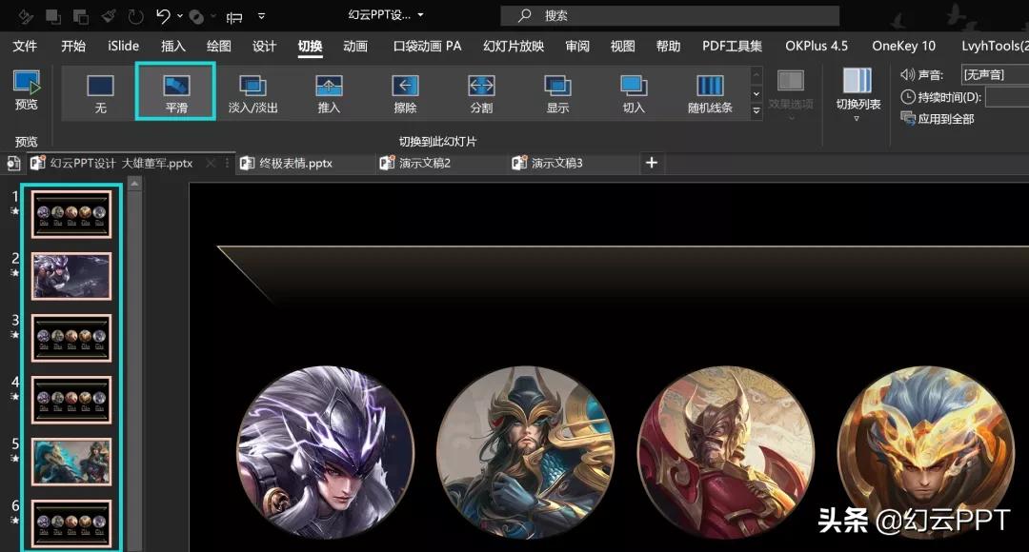Image resolution: width=1029 pixels, height=552 pixels.
Task: Open the customize quick access toolbar dropdown
Action: [261, 16]
